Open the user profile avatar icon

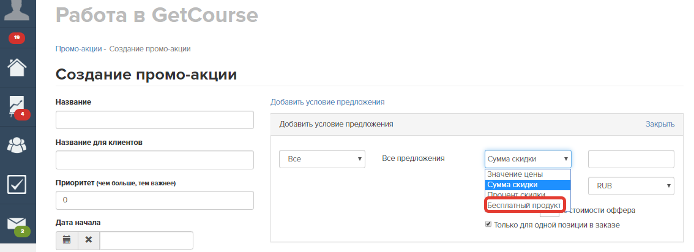click(17, 10)
